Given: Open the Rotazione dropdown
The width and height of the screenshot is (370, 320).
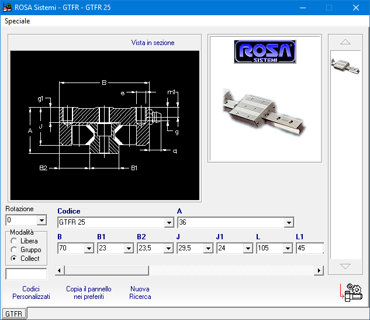Looking at the screenshot, I should [42, 221].
